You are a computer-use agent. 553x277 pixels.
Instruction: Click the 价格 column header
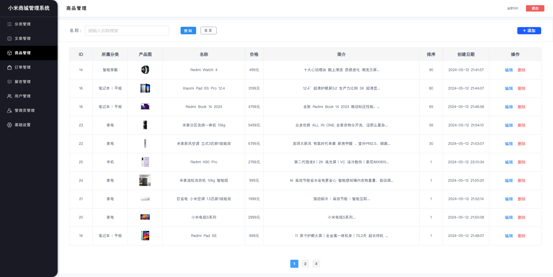254,54
